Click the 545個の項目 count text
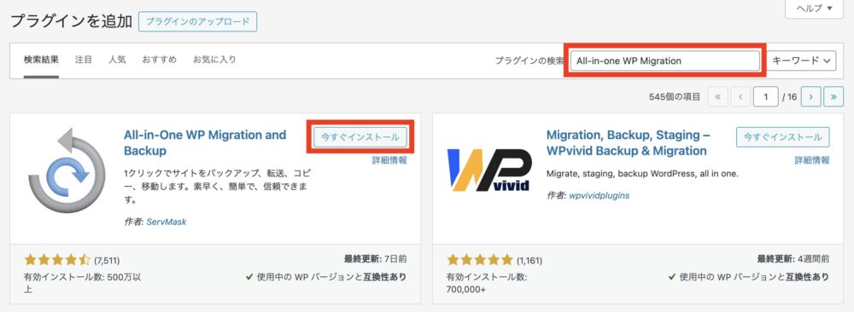 (675, 96)
